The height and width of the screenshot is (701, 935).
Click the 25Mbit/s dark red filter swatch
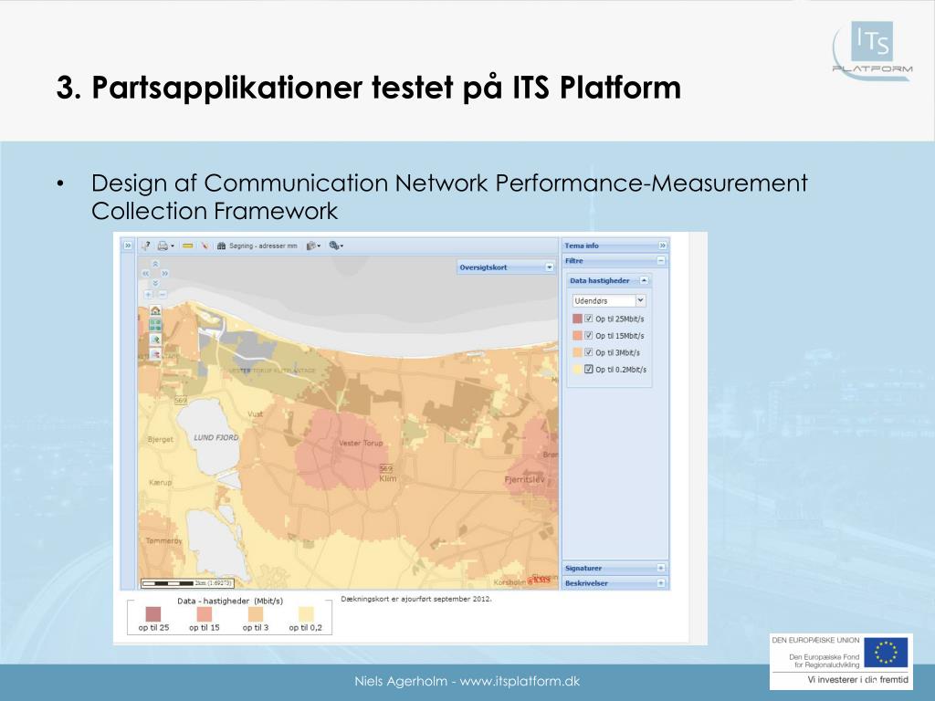577,319
